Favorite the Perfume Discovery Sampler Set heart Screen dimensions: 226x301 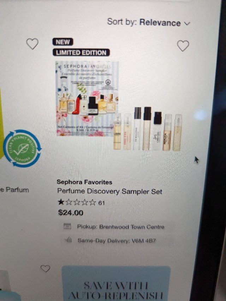click(x=183, y=46)
